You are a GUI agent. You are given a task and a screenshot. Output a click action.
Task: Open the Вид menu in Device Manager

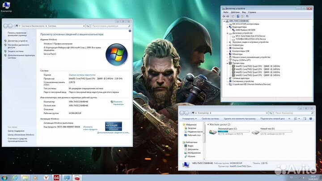(x=244, y=13)
